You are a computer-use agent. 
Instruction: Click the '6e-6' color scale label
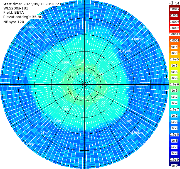coord(174,72)
